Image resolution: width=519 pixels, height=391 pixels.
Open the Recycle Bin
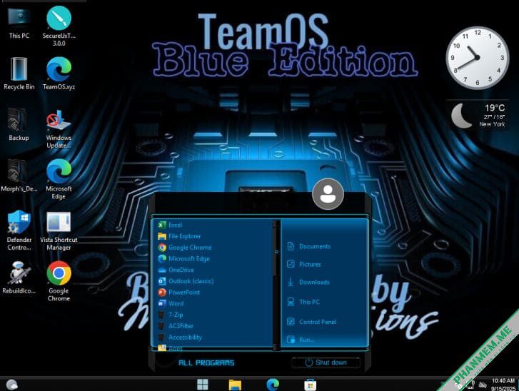pos(19,73)
